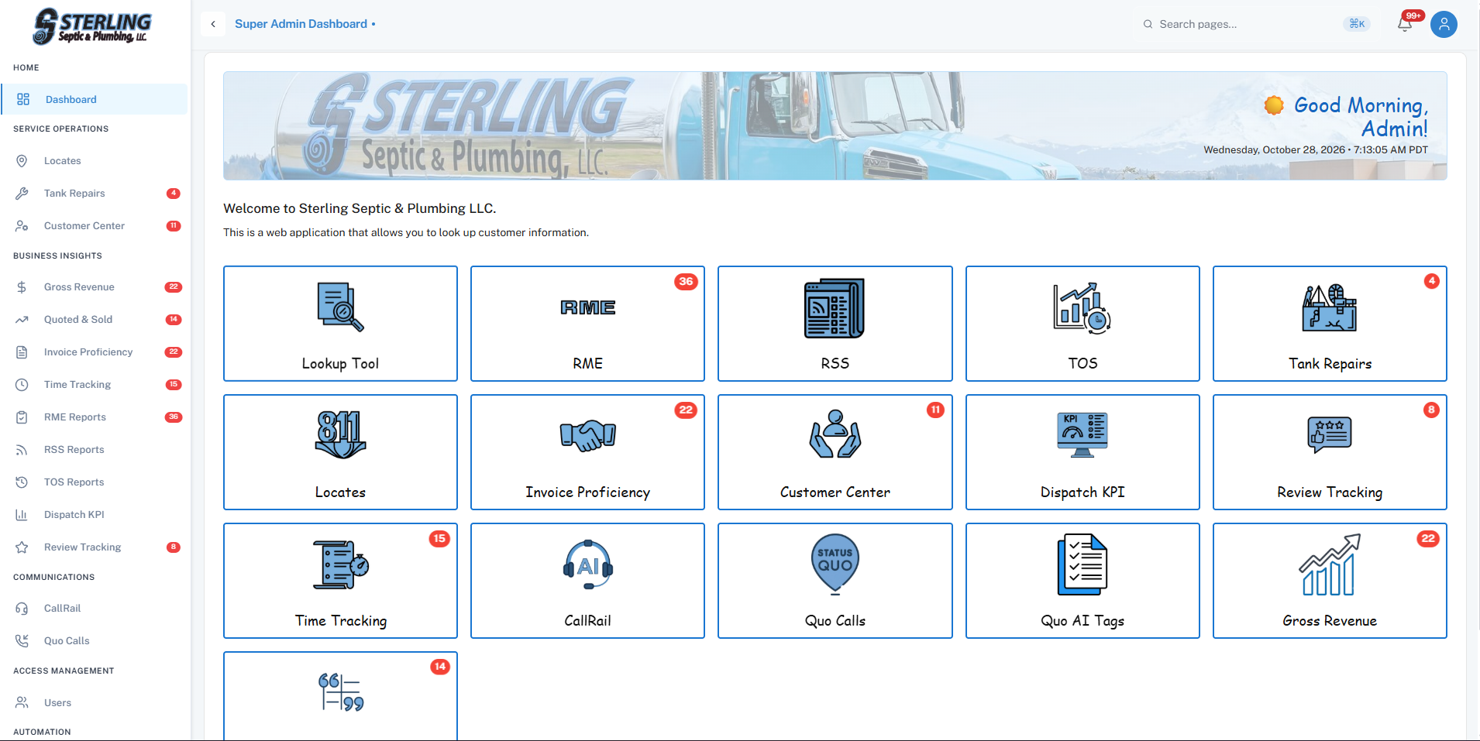Open the Invoice Proficiency handshake card
Image resolution: width=1480 pixels, height=741 pixels.
point(587,452)
